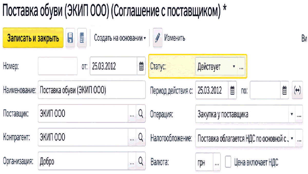
Task: Click ellipsis button next to Налогообложение field
Action: click(x=299, y=138)
